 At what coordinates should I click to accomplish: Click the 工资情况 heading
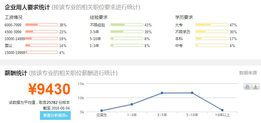14,17
